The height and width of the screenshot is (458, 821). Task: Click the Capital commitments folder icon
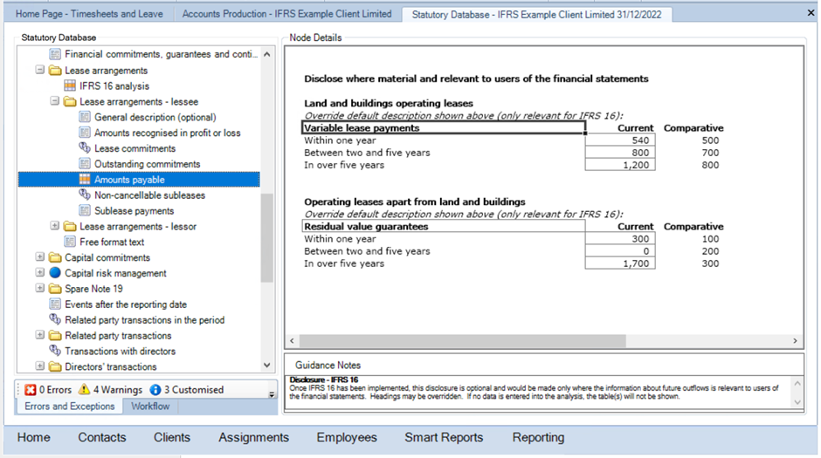point(55,257)
